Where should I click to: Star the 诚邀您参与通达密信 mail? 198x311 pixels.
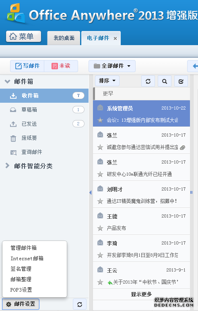[100, 147]
